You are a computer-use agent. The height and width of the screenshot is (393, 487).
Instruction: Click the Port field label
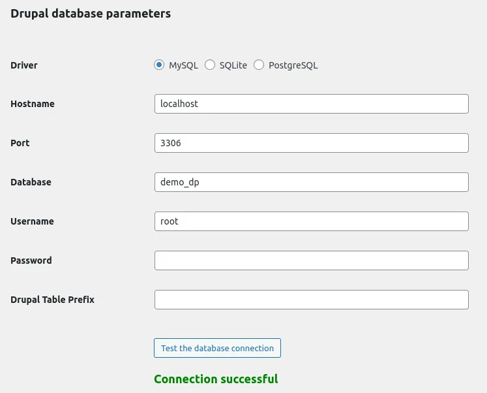click(20, 143)
